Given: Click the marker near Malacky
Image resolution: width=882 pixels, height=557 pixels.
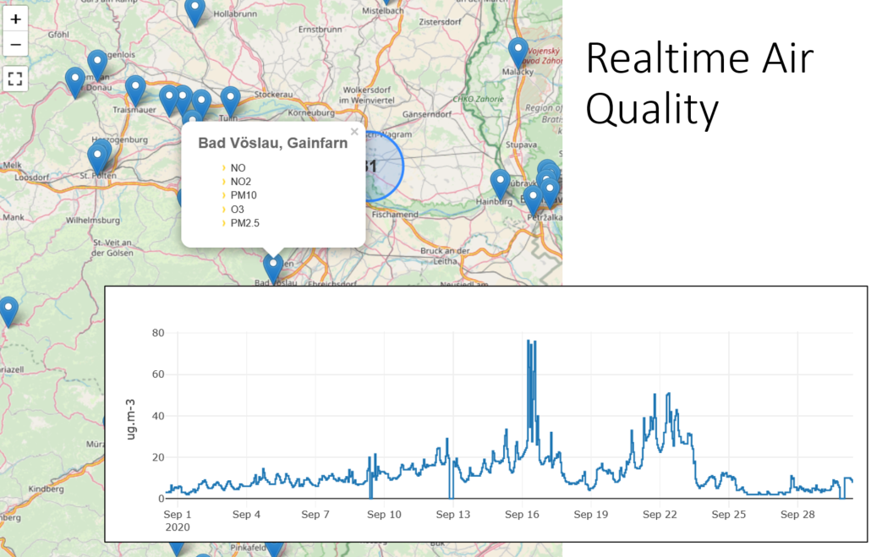Looking at the screenshot, I should coord(518,54).
